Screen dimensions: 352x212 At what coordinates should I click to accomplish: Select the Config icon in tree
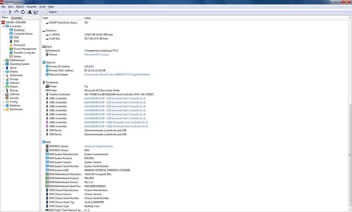click(7, 102)
